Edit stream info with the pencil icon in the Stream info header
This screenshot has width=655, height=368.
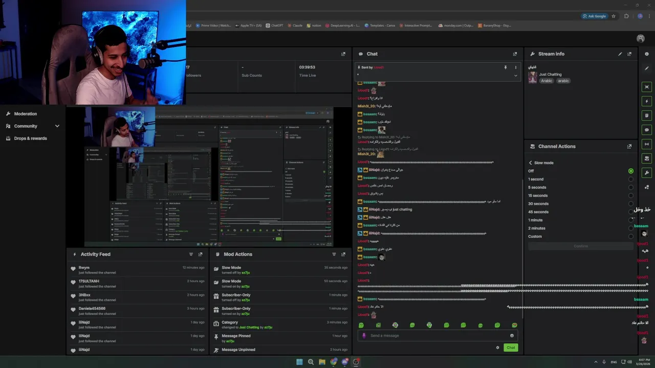pos(620,54)
